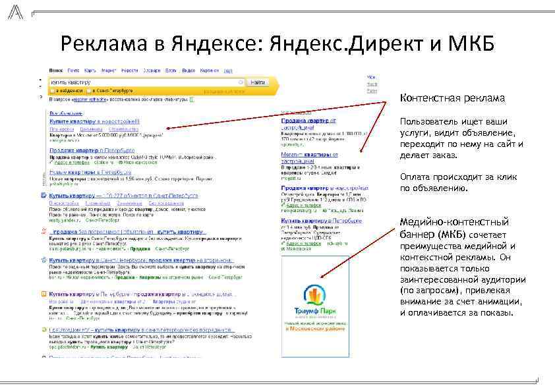Image resolution: width=555 pixels, height=392 pixels.
Task: Click the orange square favicon of 'строящихся домах' result
Action: point(44,294)
